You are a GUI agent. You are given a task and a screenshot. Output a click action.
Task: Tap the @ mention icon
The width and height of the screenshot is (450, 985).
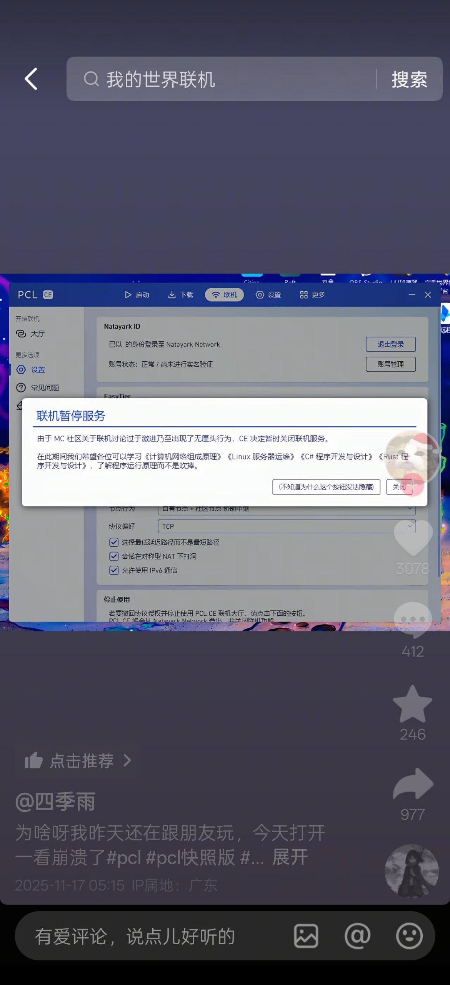point(357,936)
